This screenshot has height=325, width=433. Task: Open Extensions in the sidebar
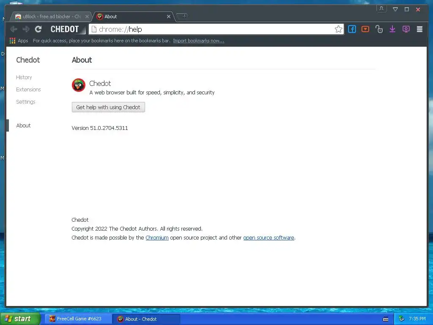[x=28, y=90]
